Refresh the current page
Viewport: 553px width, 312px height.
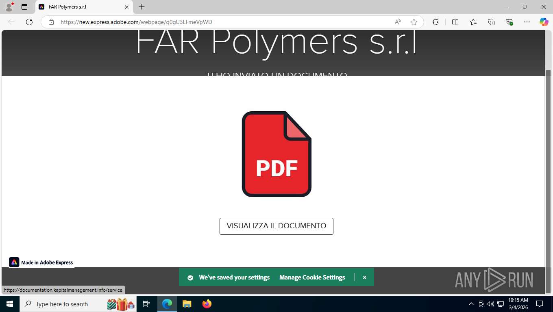click(x=29, y=22)
